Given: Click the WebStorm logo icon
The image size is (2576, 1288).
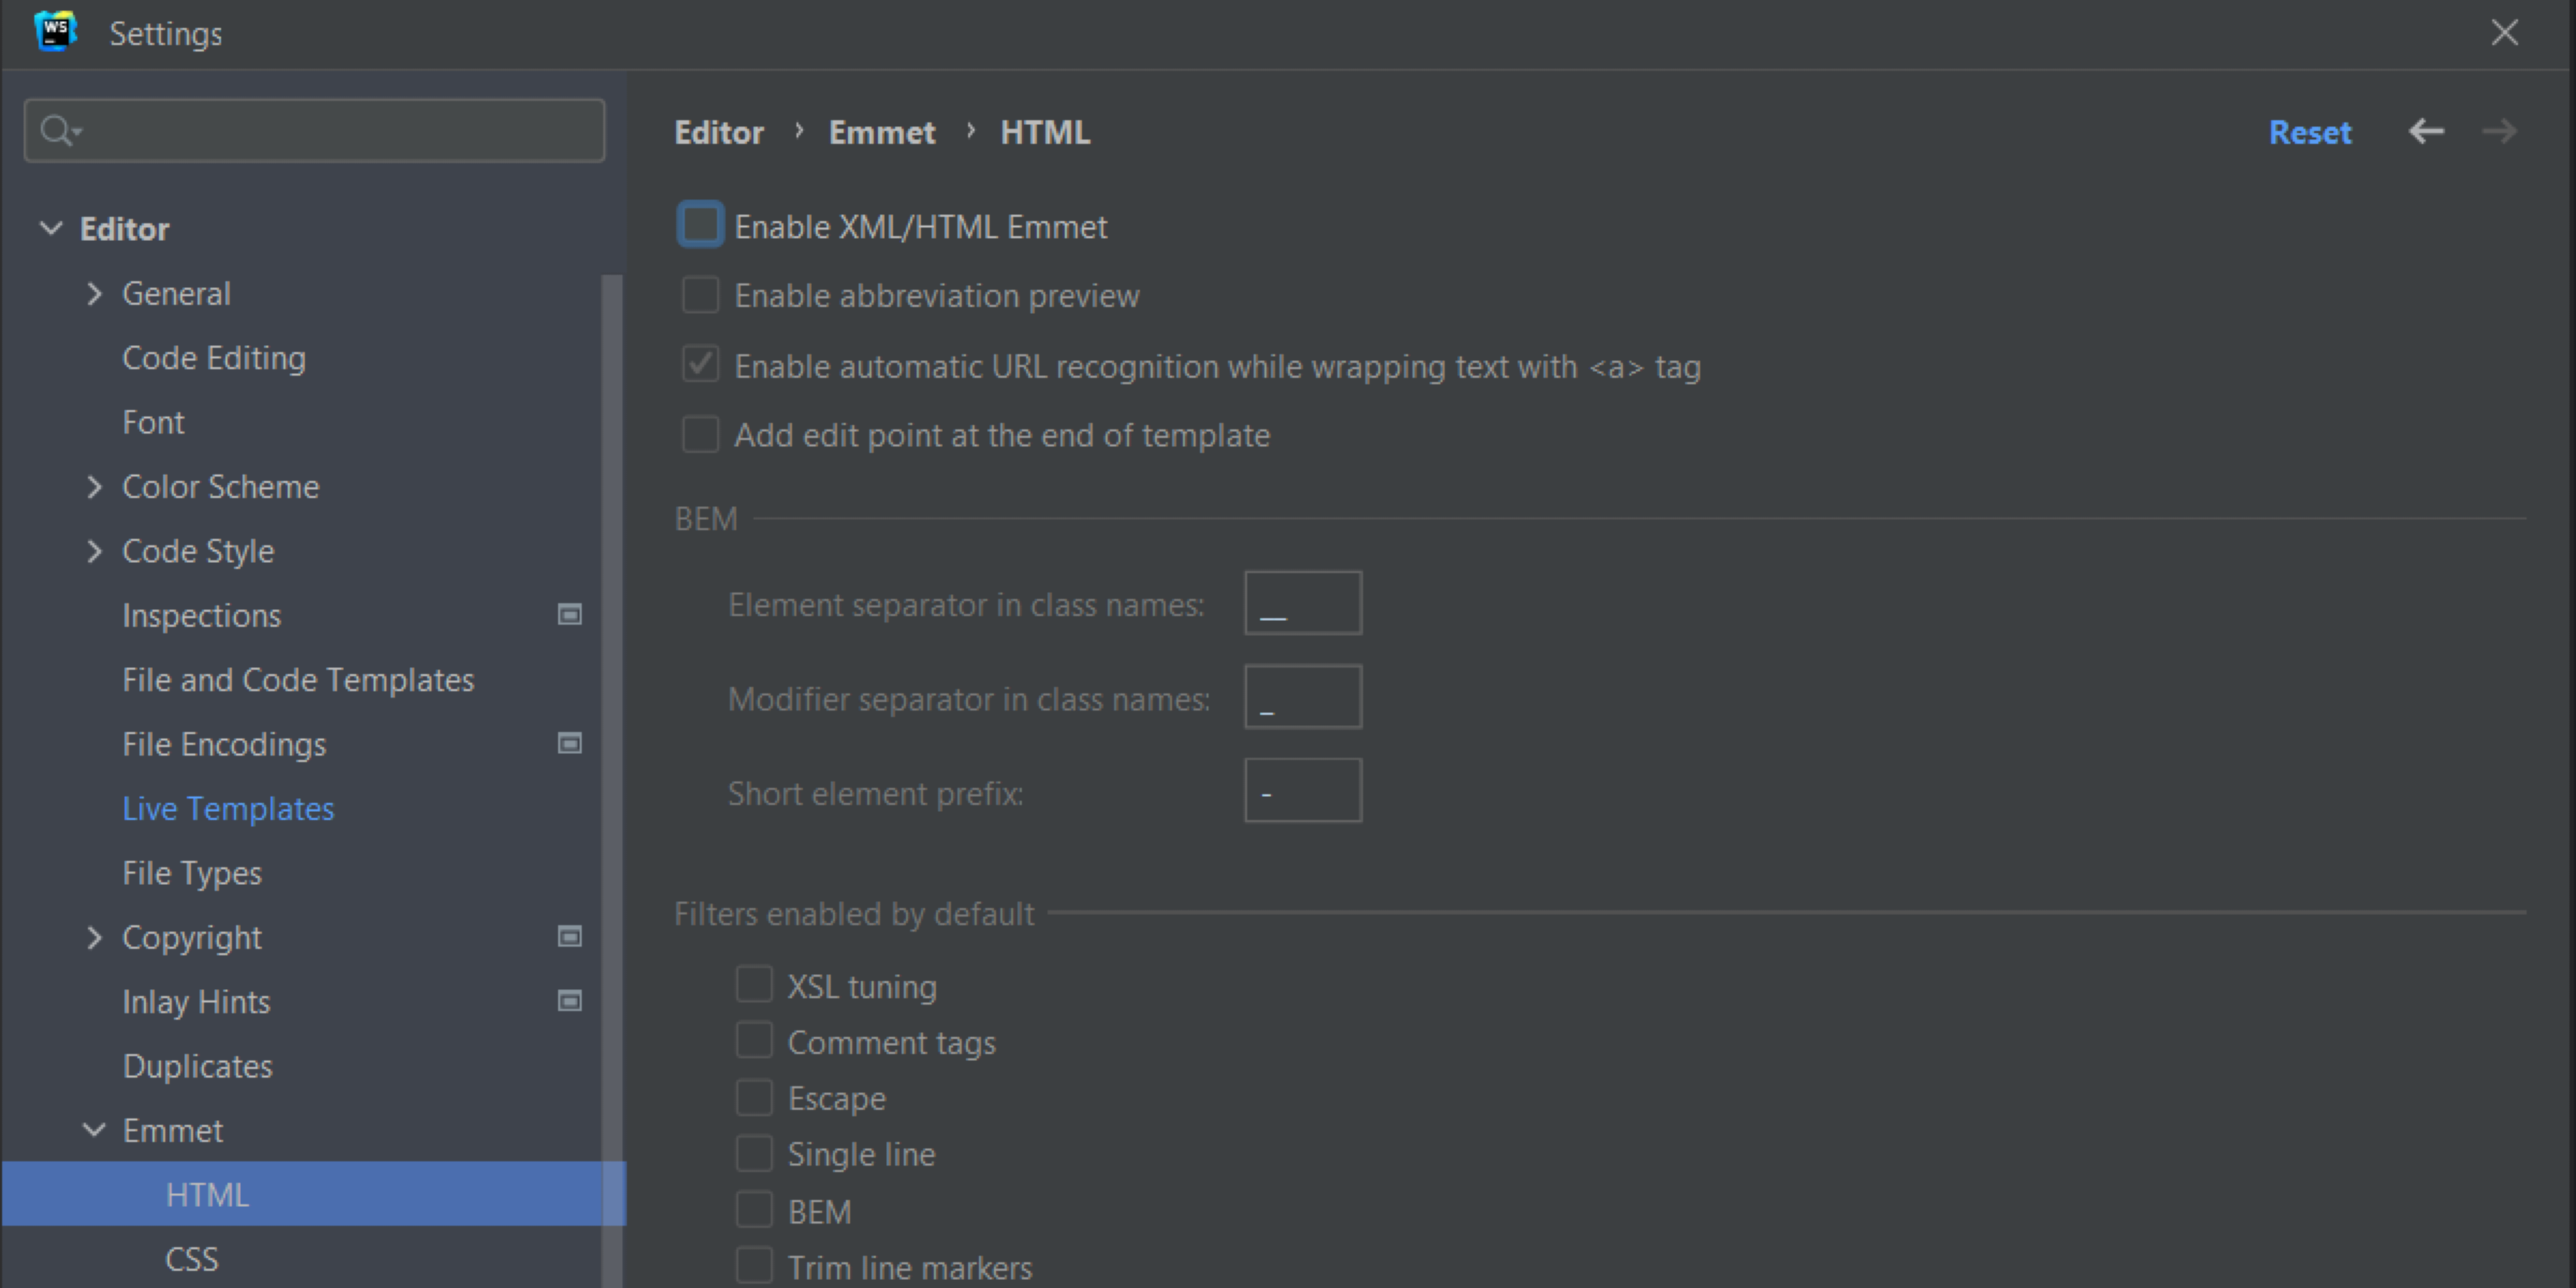Looking at the screenshot, I should [56, 33].
